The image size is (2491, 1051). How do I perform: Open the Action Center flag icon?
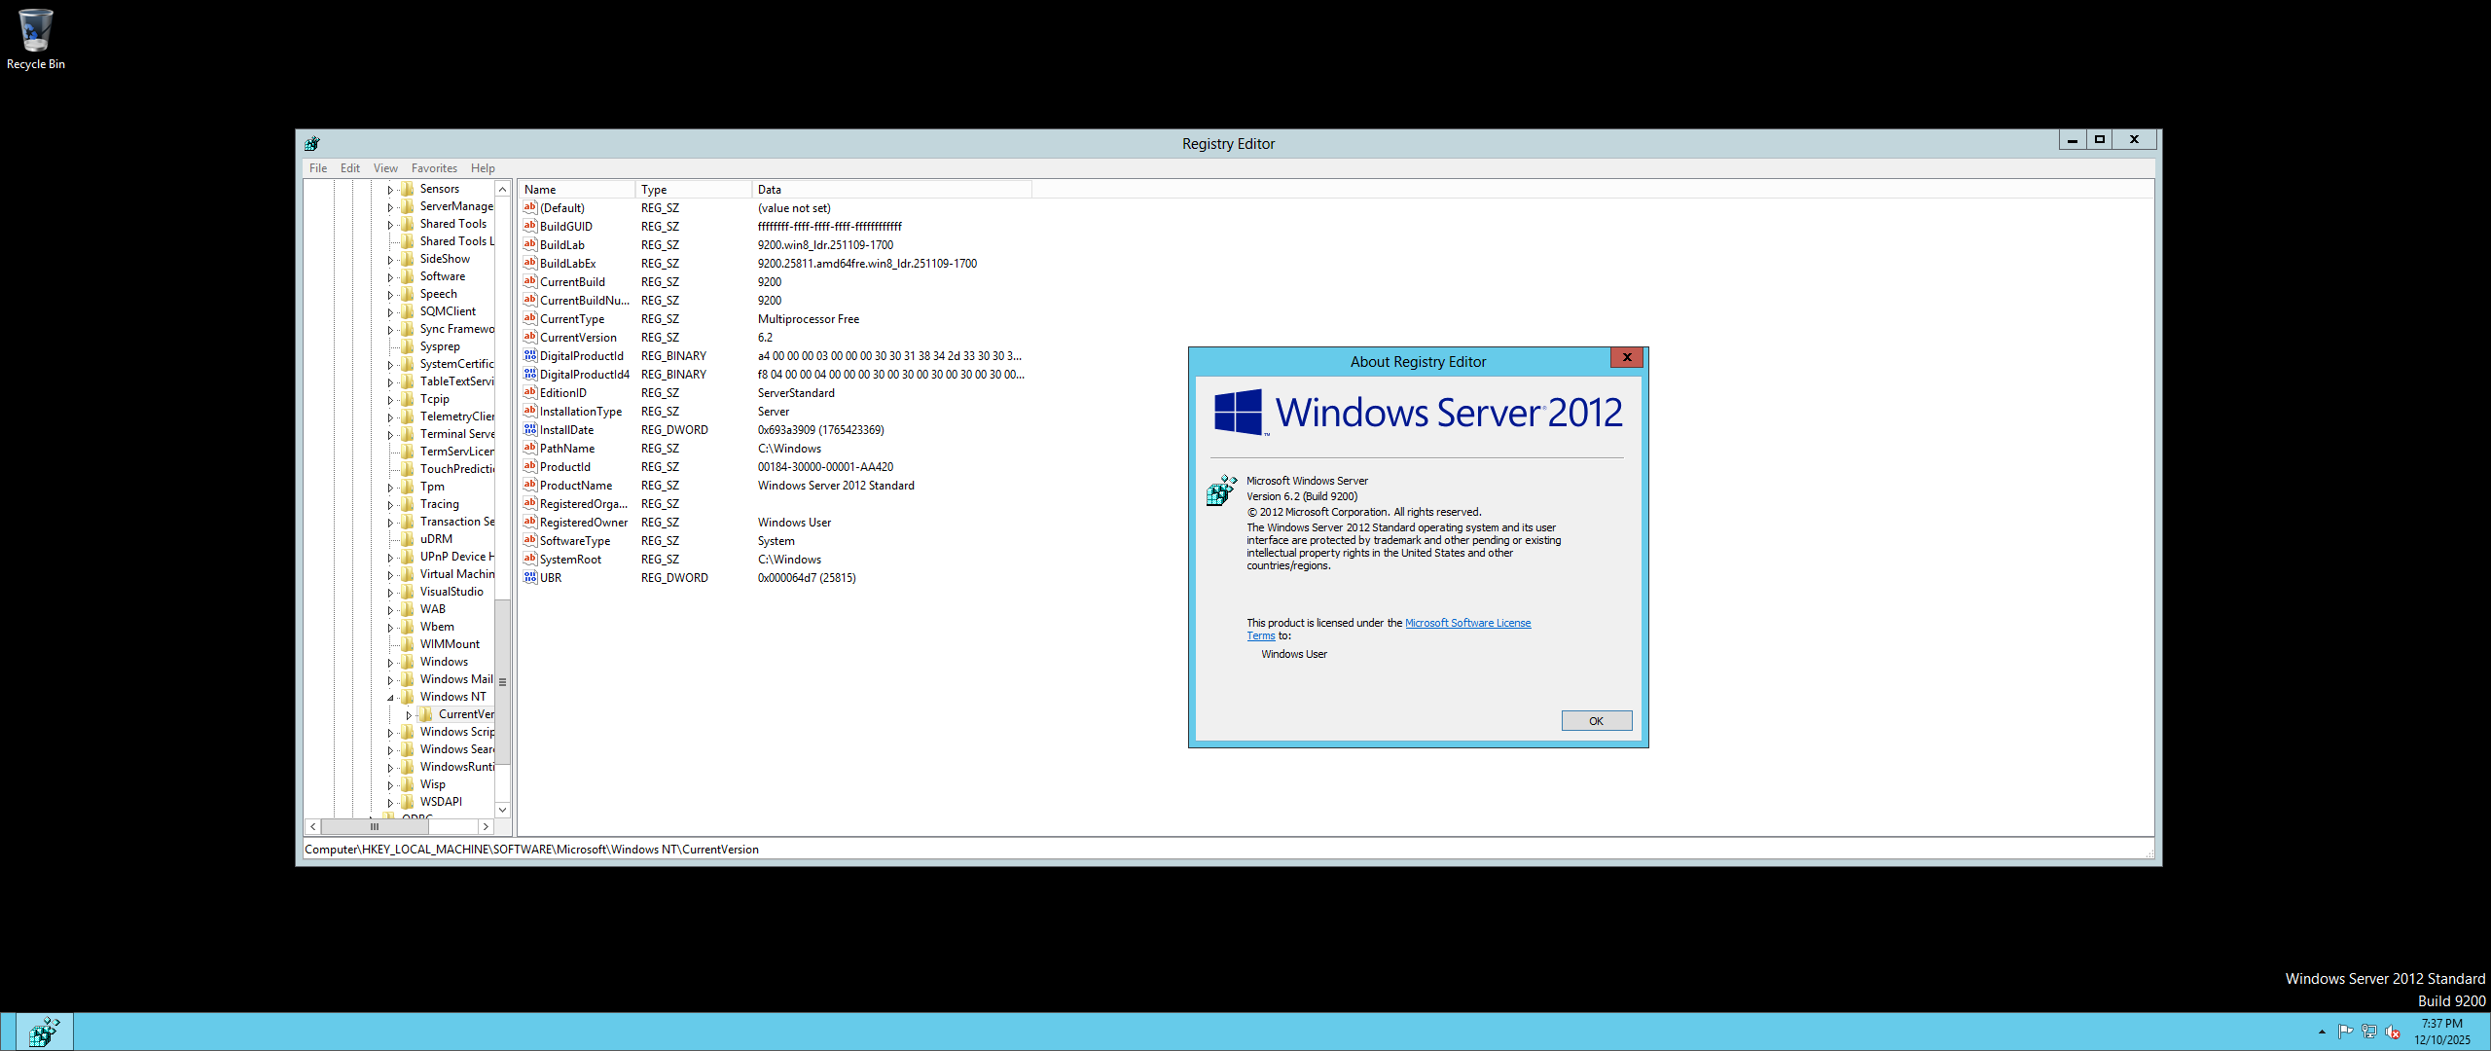click(2345, 1032)
